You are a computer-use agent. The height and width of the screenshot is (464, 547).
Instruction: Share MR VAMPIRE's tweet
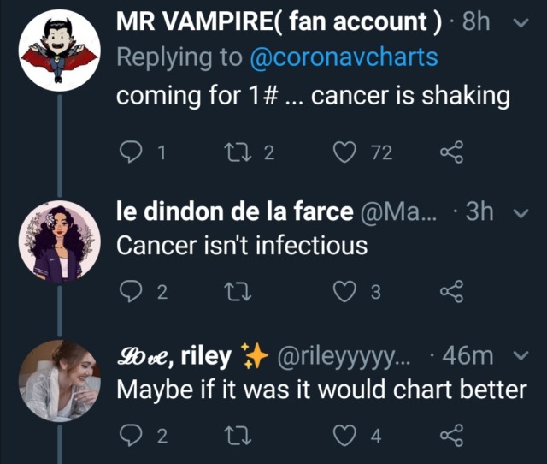450,153
